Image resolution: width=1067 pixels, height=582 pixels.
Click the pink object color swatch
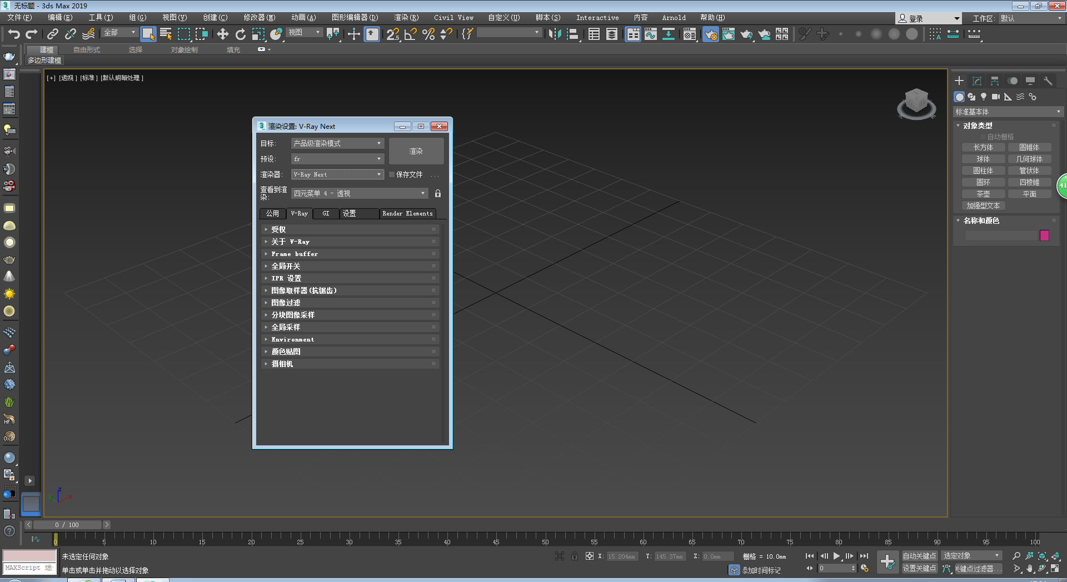coord(1044,235)
